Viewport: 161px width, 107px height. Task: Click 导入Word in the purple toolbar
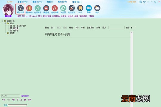(33, 16)
